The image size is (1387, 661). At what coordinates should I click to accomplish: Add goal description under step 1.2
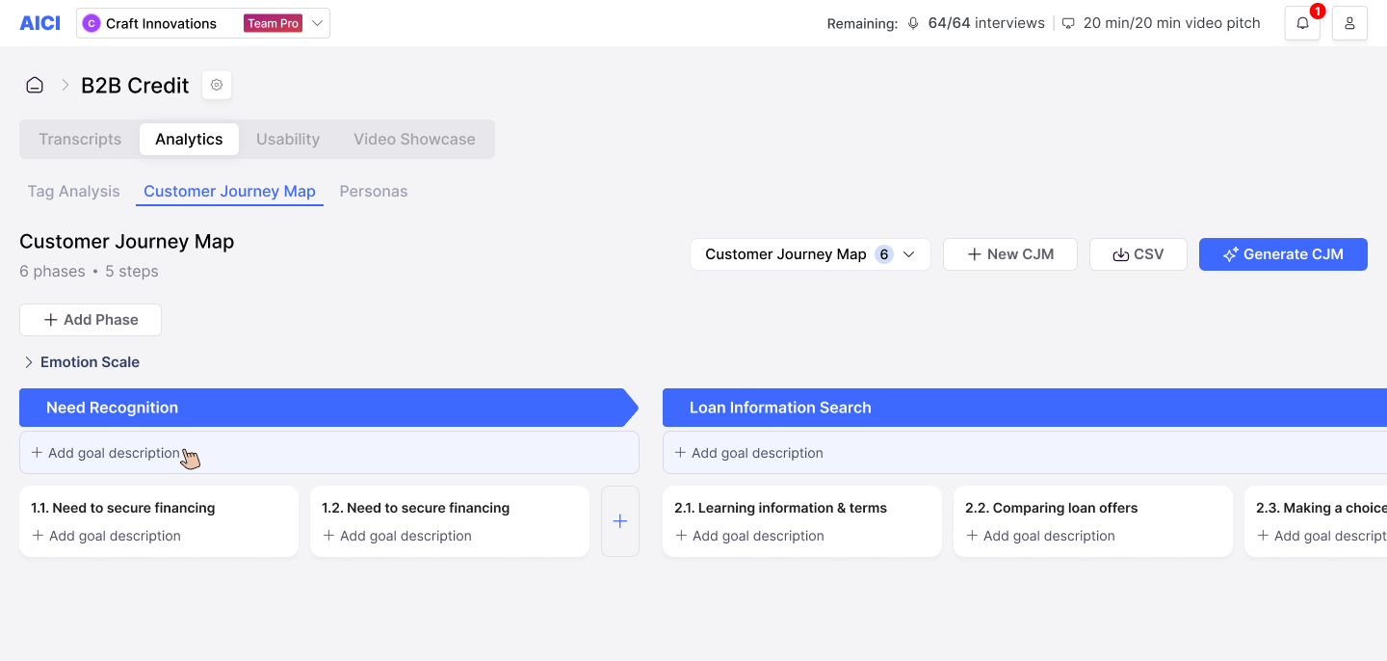tap(397, 536)
